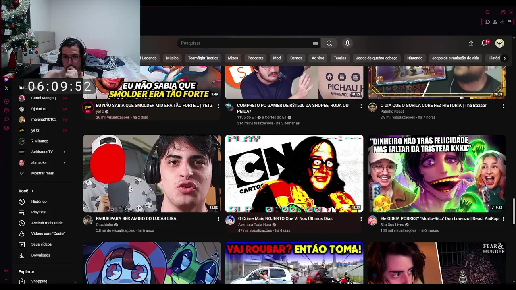Open Twitch icon in browser sidebar

point(6,79)
